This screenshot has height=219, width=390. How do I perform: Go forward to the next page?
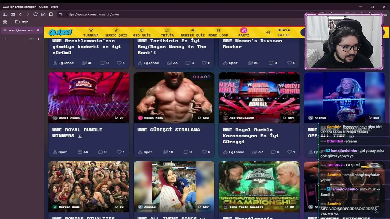coord(28,14)
